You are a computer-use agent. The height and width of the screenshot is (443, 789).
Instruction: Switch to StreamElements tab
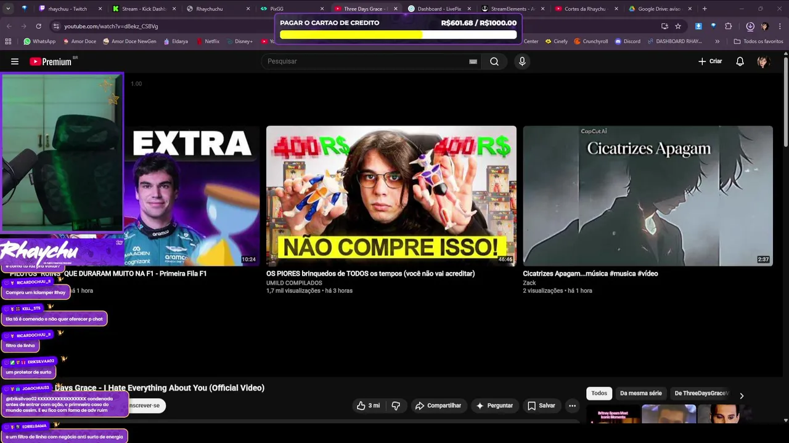pyautogui.click(x=512, y=9)
